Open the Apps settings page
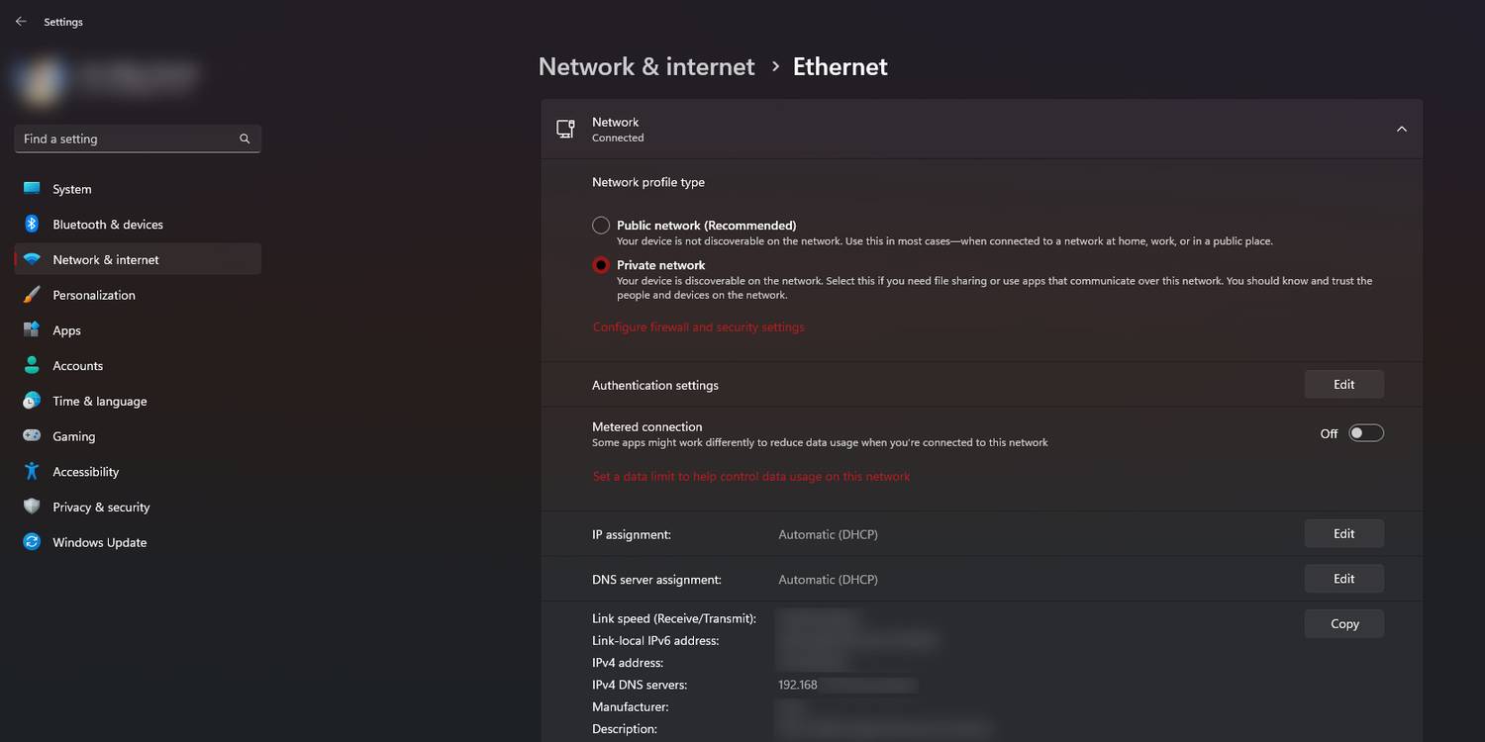 click(x=66, y=330)
